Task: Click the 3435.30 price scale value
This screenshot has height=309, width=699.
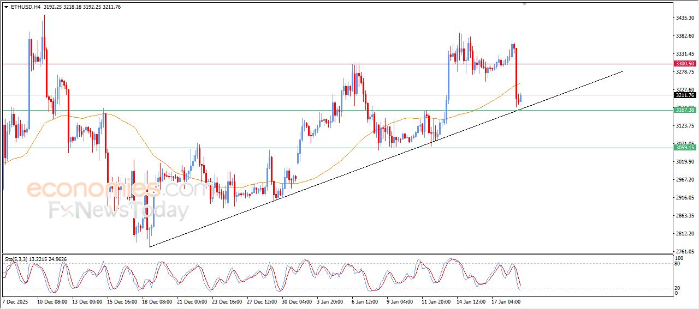Action: [685, 18]
